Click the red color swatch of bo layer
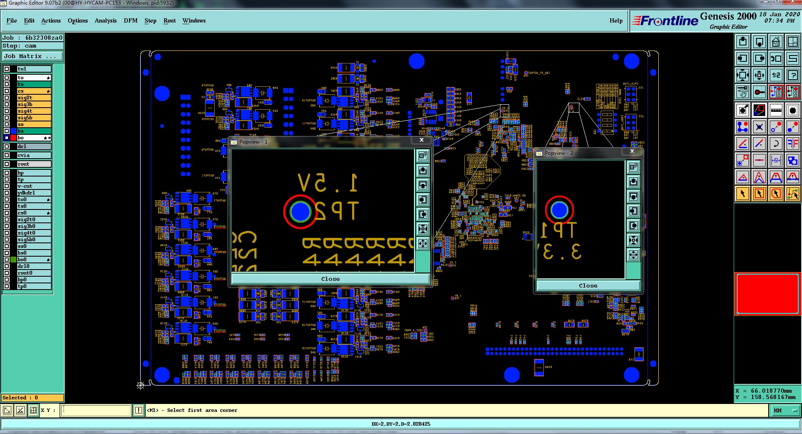The height and width of the screenshot is (434, 802). 13,138
